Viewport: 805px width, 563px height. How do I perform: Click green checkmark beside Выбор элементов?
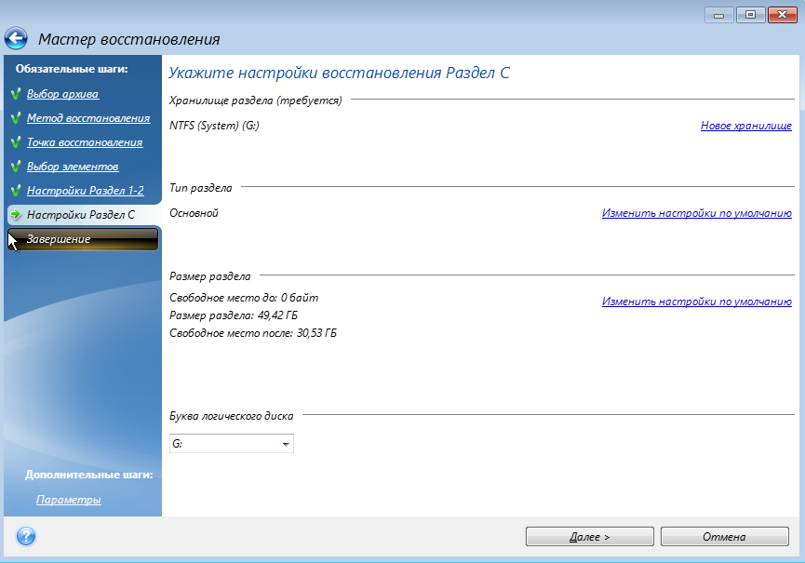pos(16,167)
